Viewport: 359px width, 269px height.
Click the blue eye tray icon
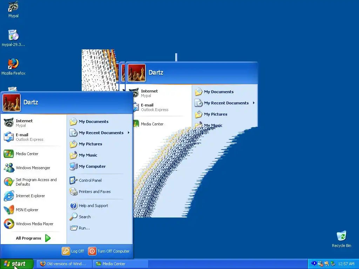[314, 263]
